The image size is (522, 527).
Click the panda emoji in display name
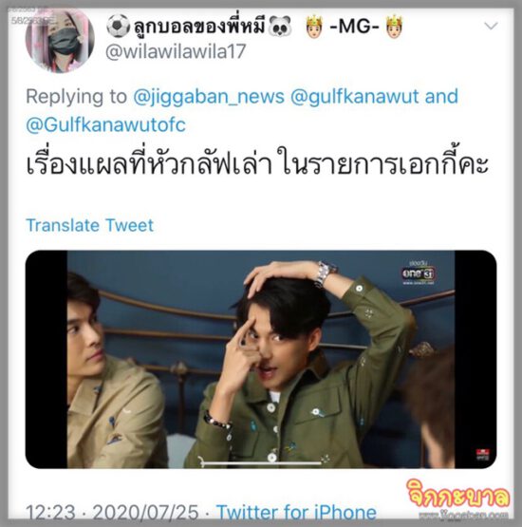pos(280,27)
